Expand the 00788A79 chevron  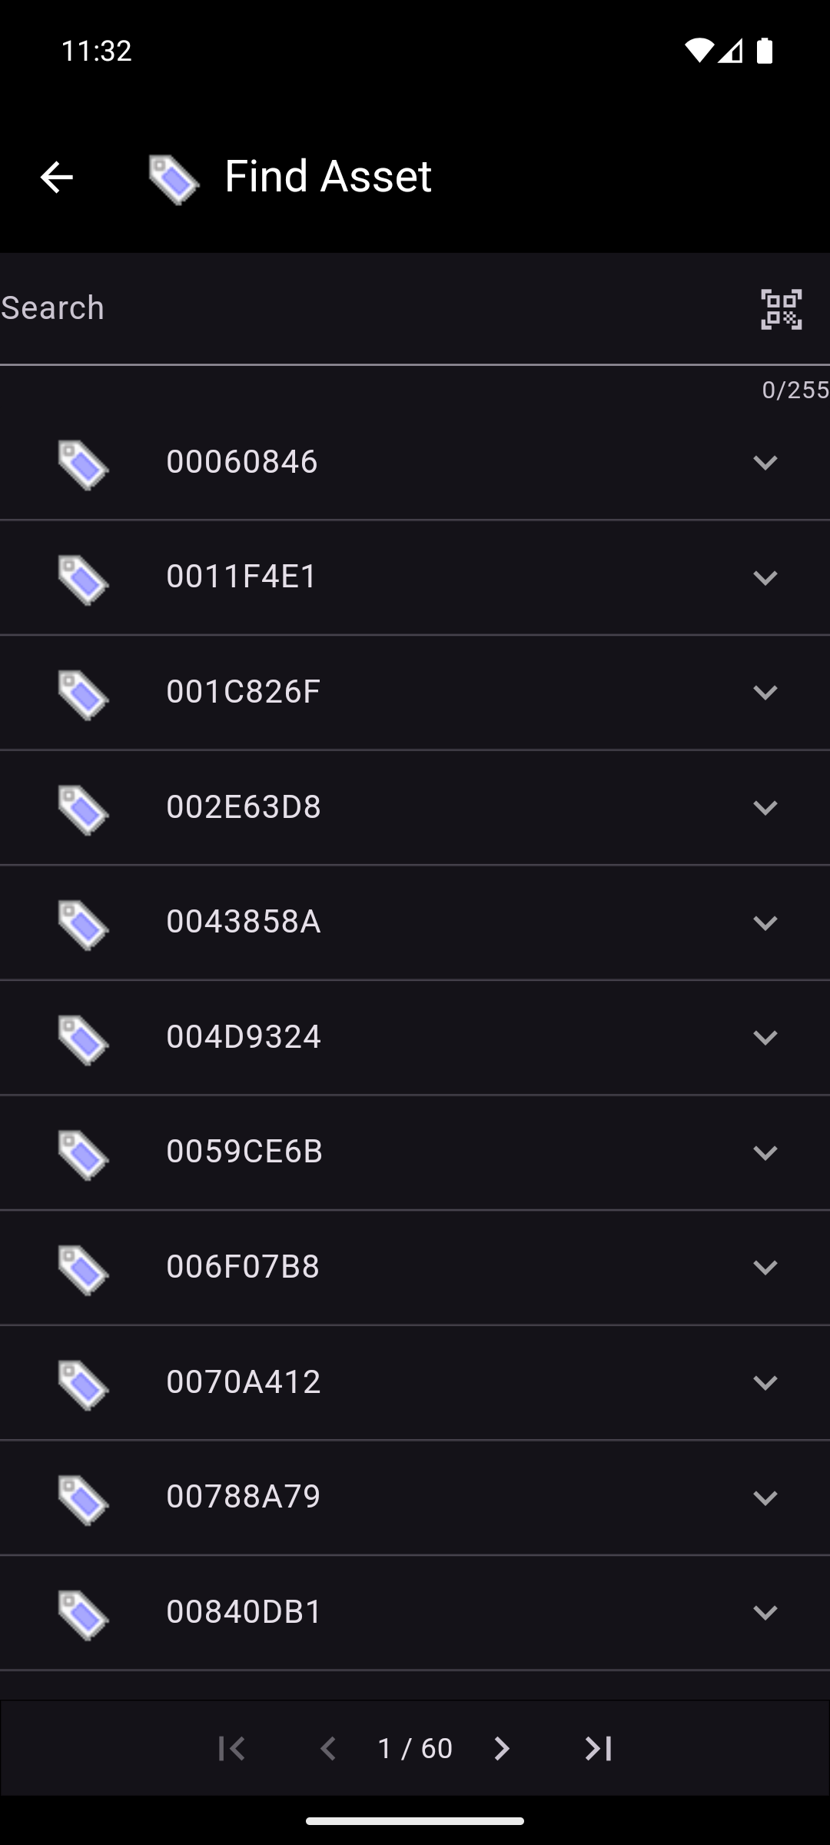click(x=765, y=1498)
